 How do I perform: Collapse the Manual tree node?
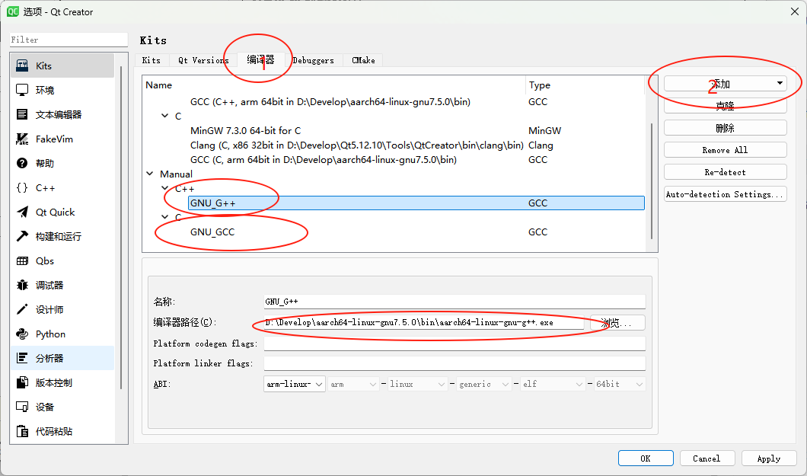(x=150, y=174)
